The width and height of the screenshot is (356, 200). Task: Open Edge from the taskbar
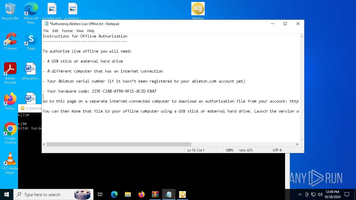[x=114, y=194]
